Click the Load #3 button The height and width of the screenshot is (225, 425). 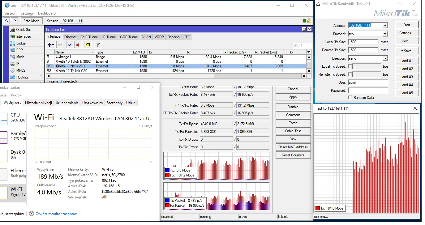pyautogui.click(x=406, y=77)
